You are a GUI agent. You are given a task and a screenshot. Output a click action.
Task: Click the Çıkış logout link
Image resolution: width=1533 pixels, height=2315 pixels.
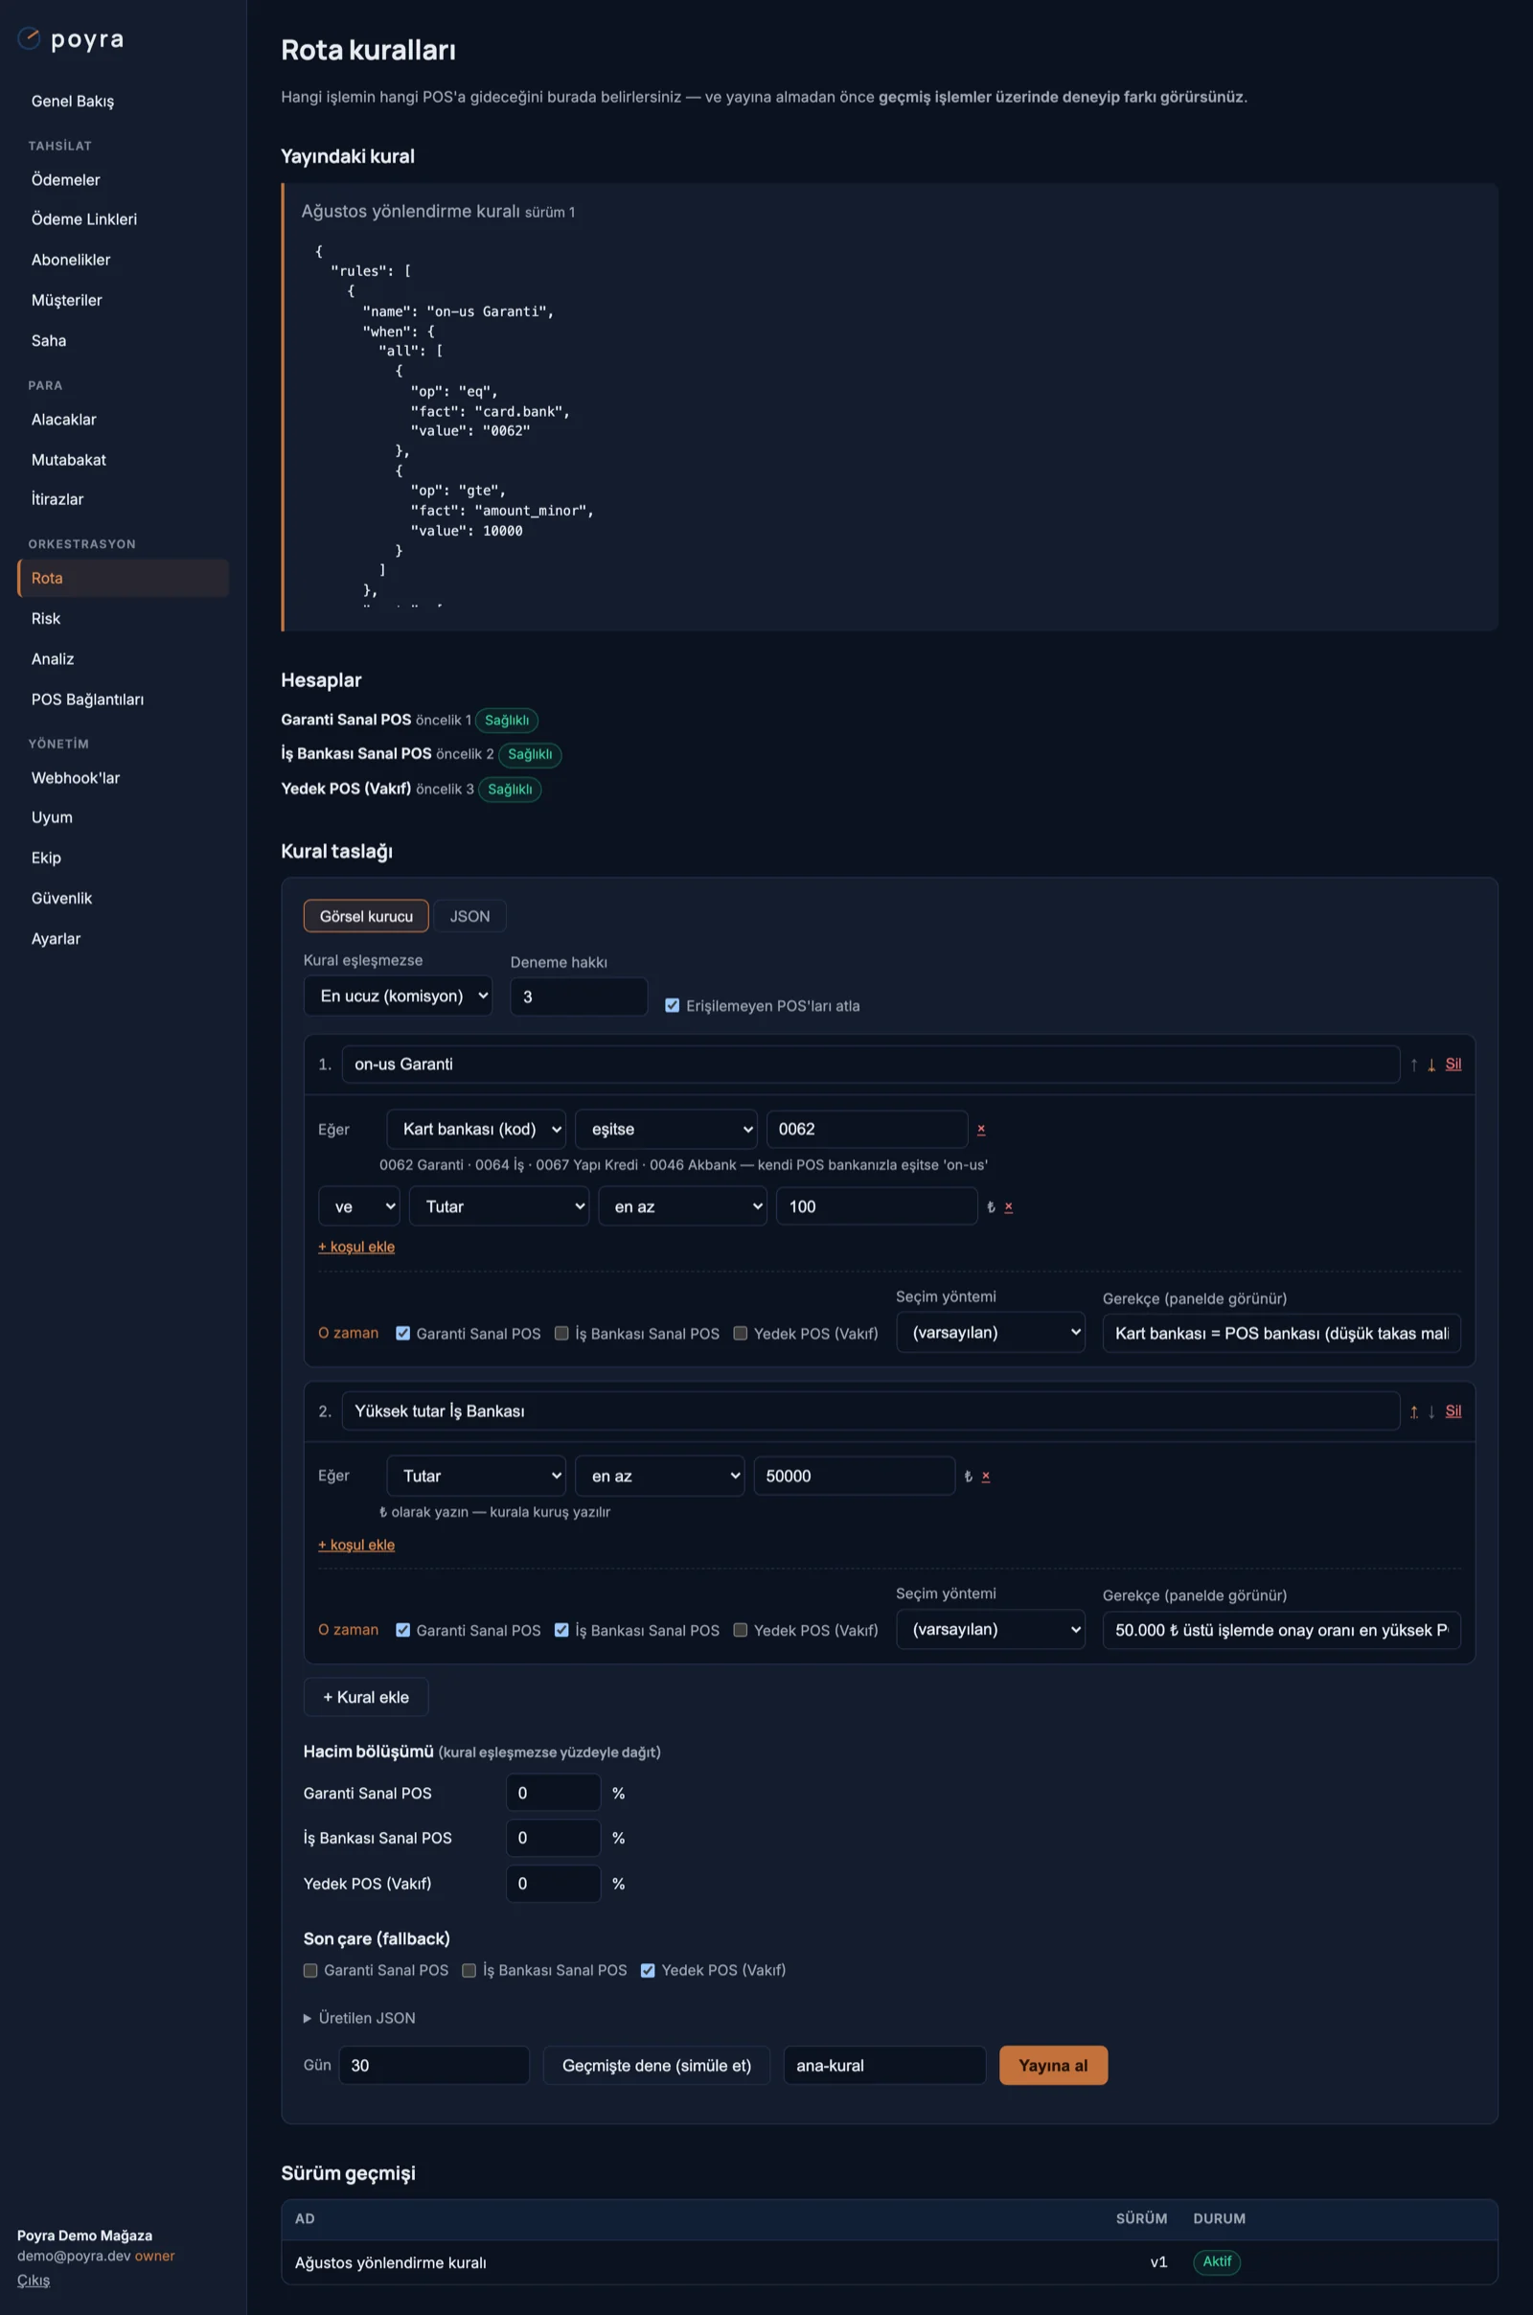point(34,2280)
